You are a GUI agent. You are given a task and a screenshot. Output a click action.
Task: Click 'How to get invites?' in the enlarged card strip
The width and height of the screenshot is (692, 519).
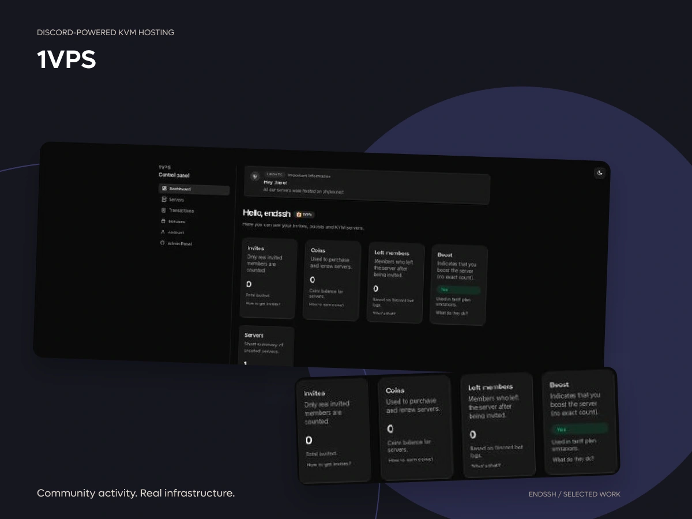(329, 464)
